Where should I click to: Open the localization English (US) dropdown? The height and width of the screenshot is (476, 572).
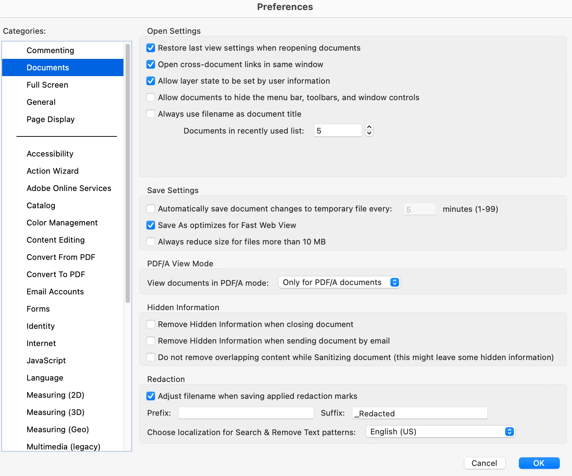click(440, 431)
